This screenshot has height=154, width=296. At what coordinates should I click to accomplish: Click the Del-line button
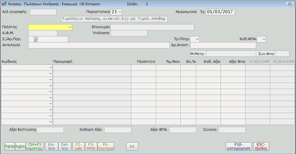tap(65, 146)
